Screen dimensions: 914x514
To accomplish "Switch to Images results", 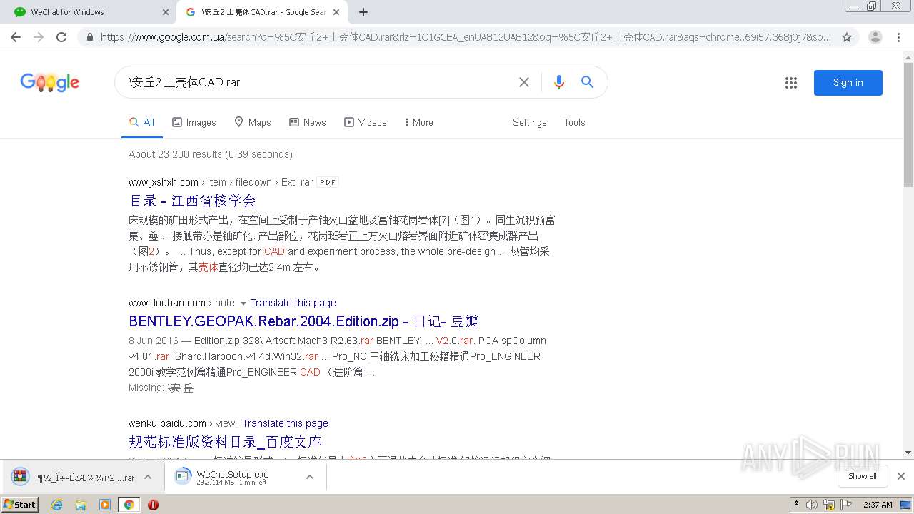I will click(x=194, y=122).
